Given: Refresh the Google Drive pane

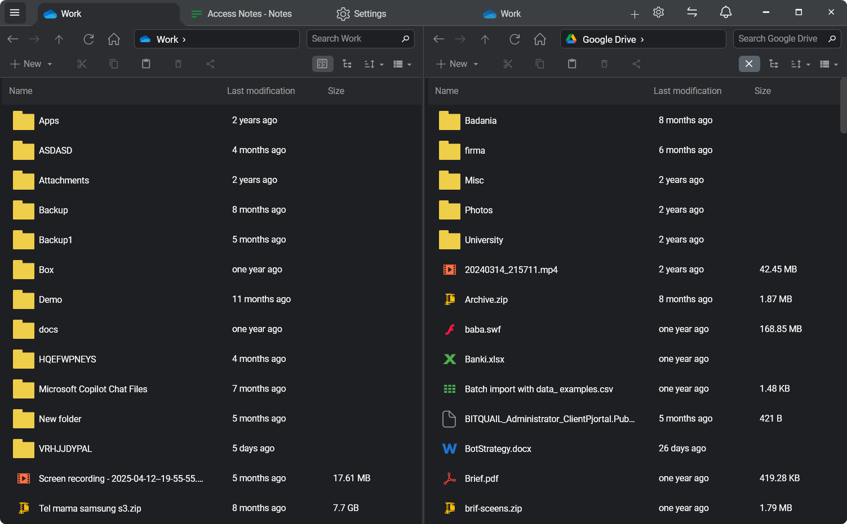Looking at the screenshot, I should (515, 39).
